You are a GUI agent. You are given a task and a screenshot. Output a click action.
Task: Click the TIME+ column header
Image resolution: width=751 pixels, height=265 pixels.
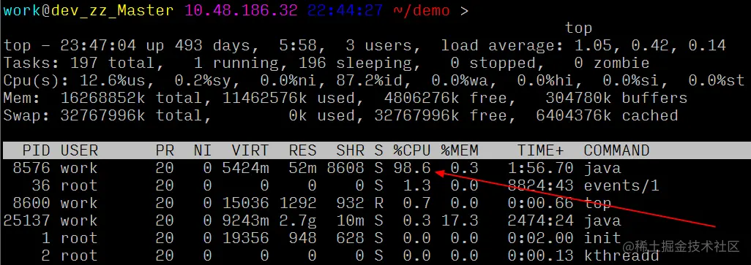(x=540, y=151)
